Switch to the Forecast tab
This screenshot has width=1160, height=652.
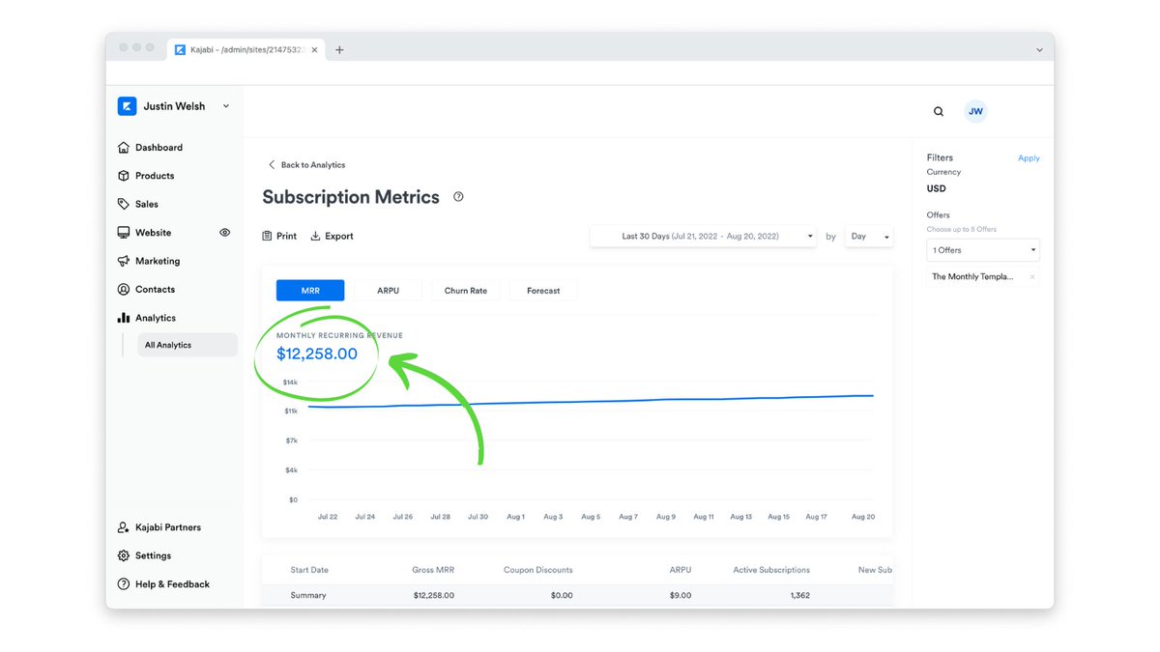543,290
